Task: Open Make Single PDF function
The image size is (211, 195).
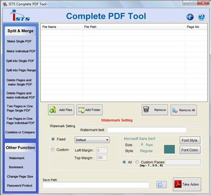Action: coord(19,41)
